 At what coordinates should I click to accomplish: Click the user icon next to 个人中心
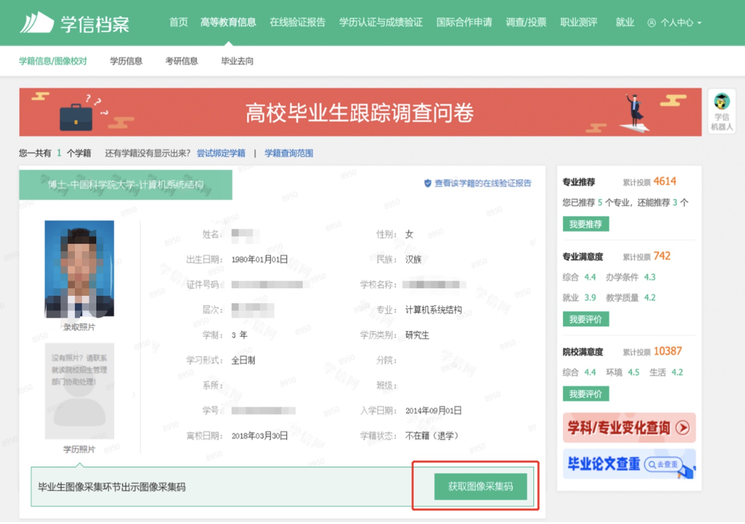pyautogui.click(x=651, y=23)
